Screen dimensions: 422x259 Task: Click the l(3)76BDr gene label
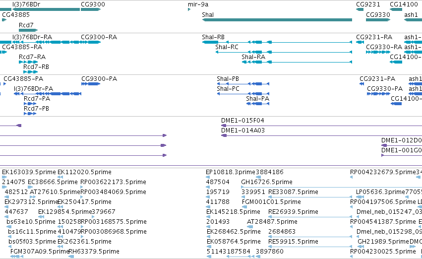(x=26, y=4)
